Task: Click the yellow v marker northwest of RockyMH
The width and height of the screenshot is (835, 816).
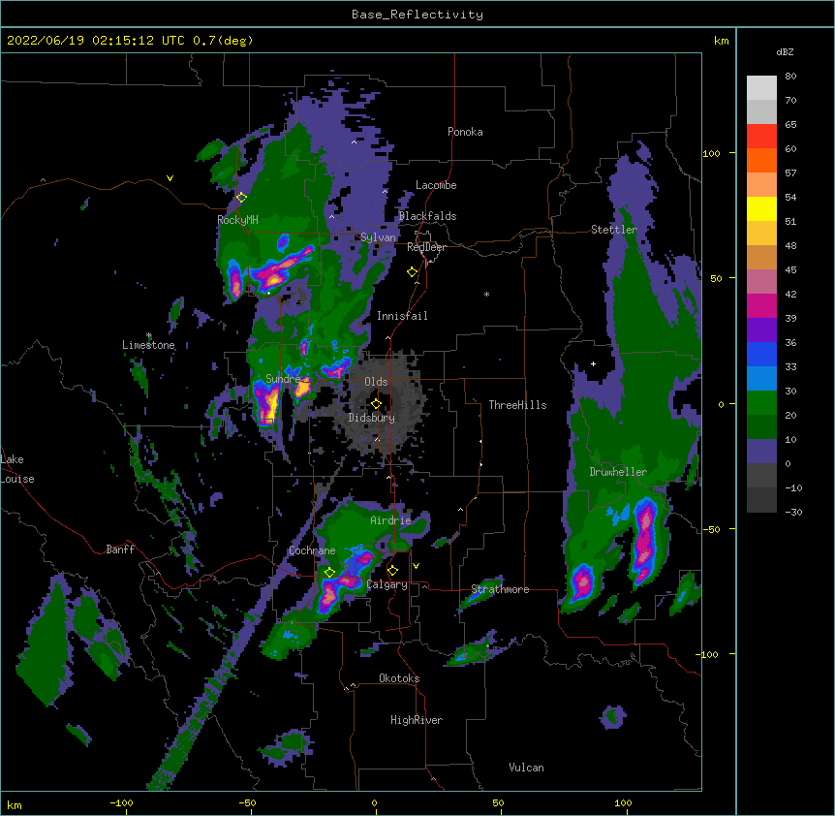Action: click(x=170, y=178)
